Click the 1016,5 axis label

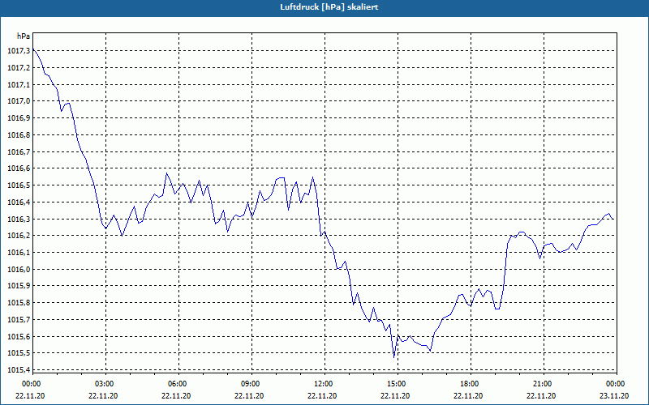point(19,185)
